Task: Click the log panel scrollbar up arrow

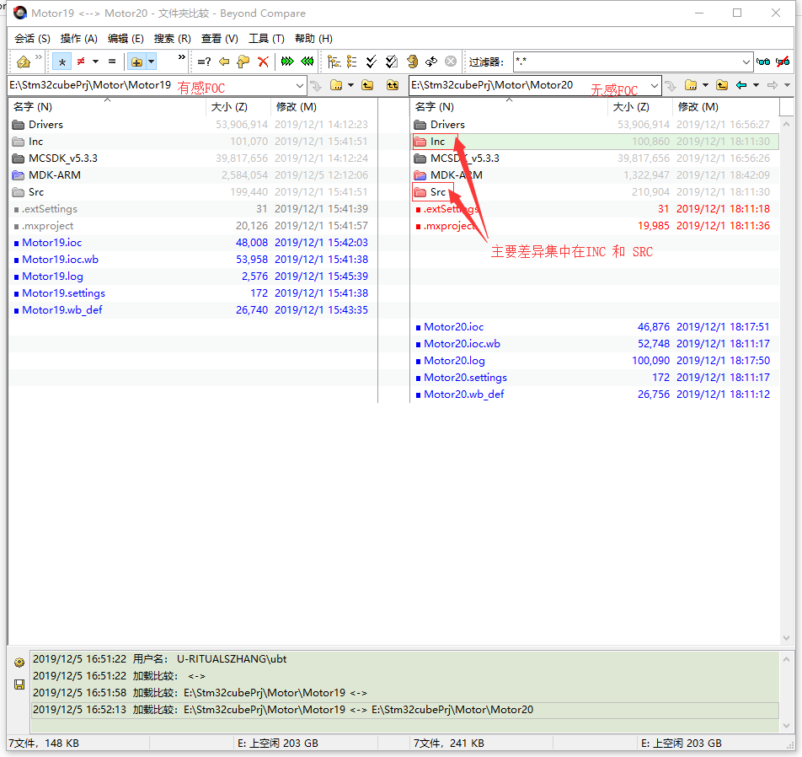Action: click(x=787, y=659)
